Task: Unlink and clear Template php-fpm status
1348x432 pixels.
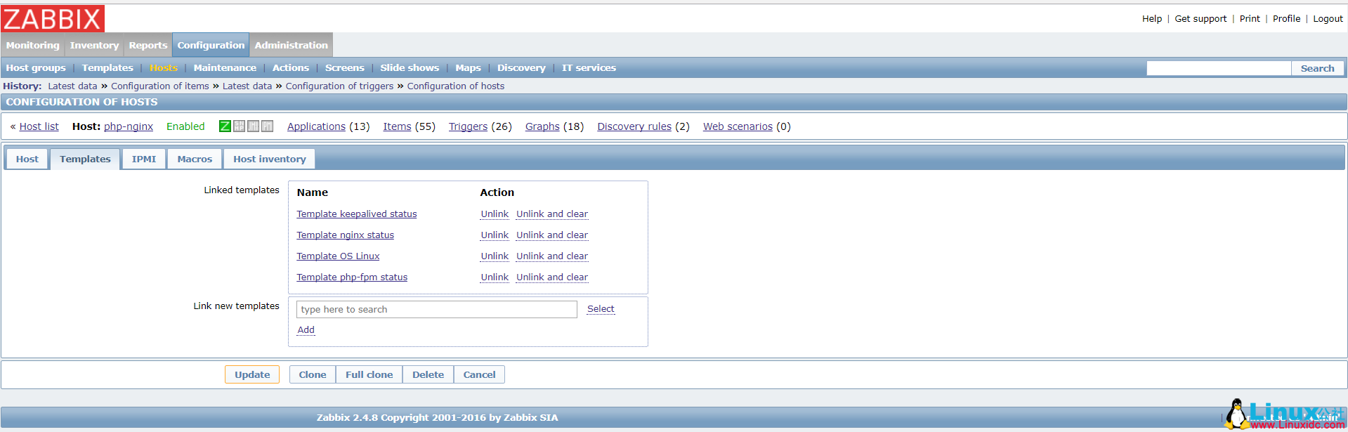Action: coord(552,277)
